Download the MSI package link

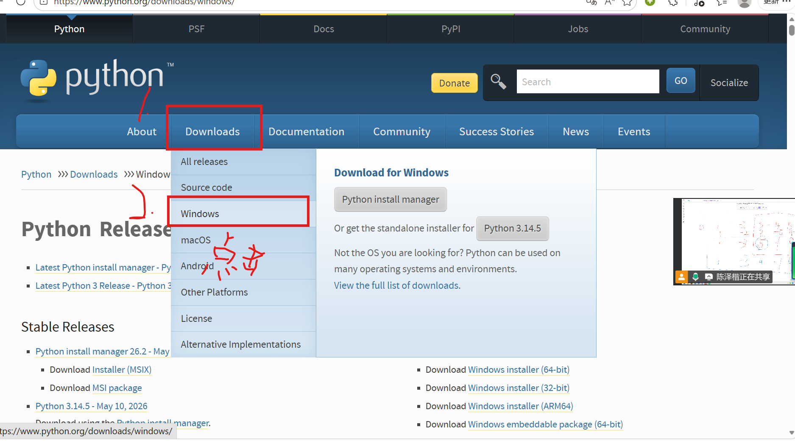pyautogui.click(x=117, y=388)
